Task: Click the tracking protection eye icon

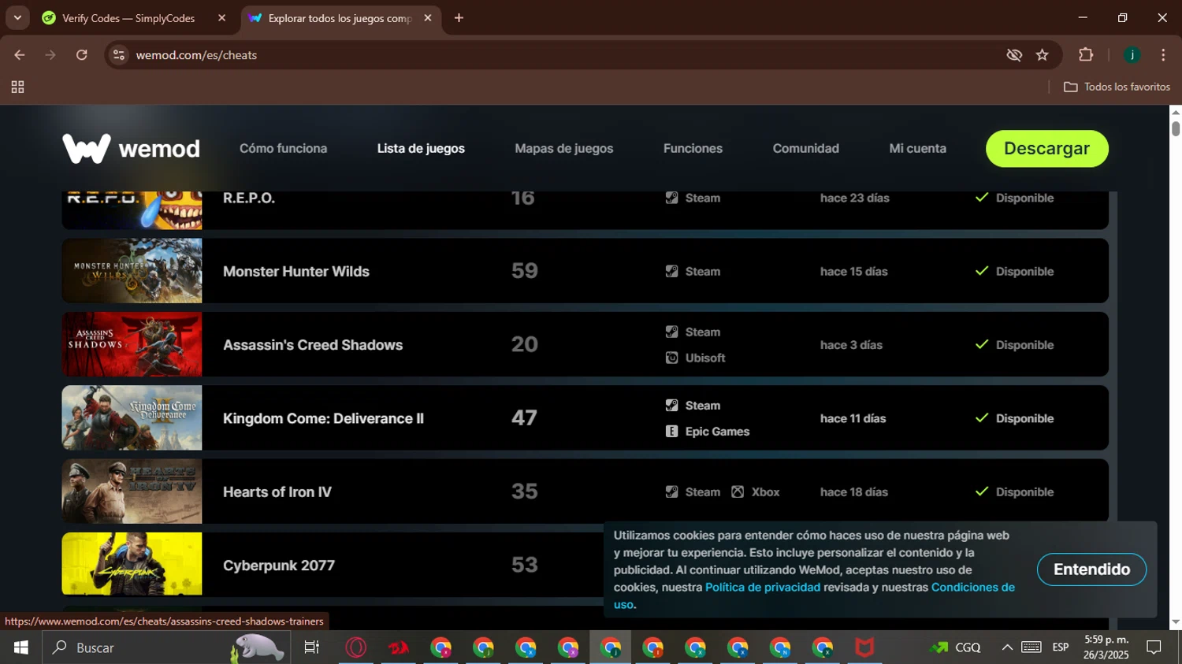Action: (x=1014, y=55)
